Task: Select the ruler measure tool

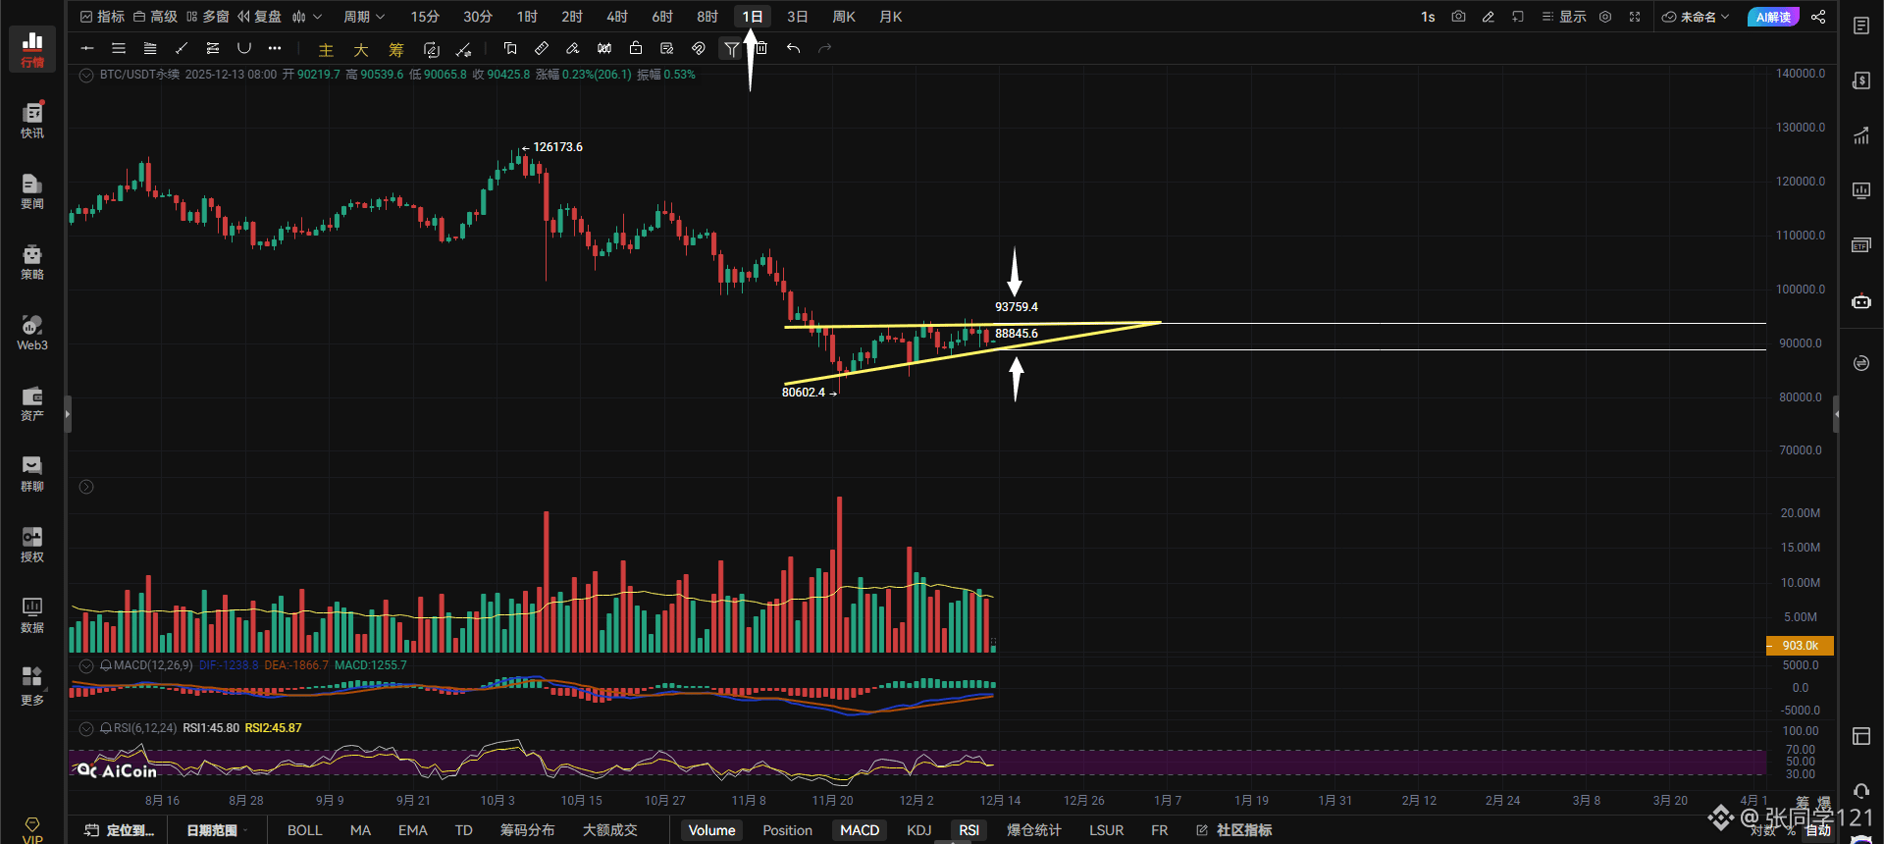Action: [542, 48]
